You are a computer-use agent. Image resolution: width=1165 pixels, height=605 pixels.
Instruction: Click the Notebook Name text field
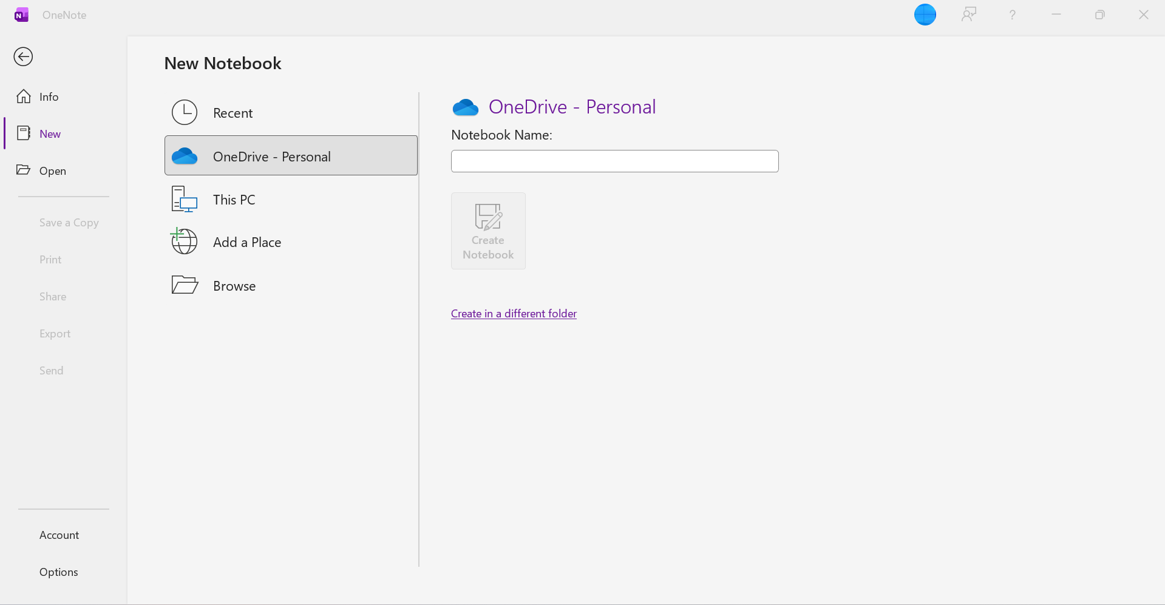tap(614, 161)
